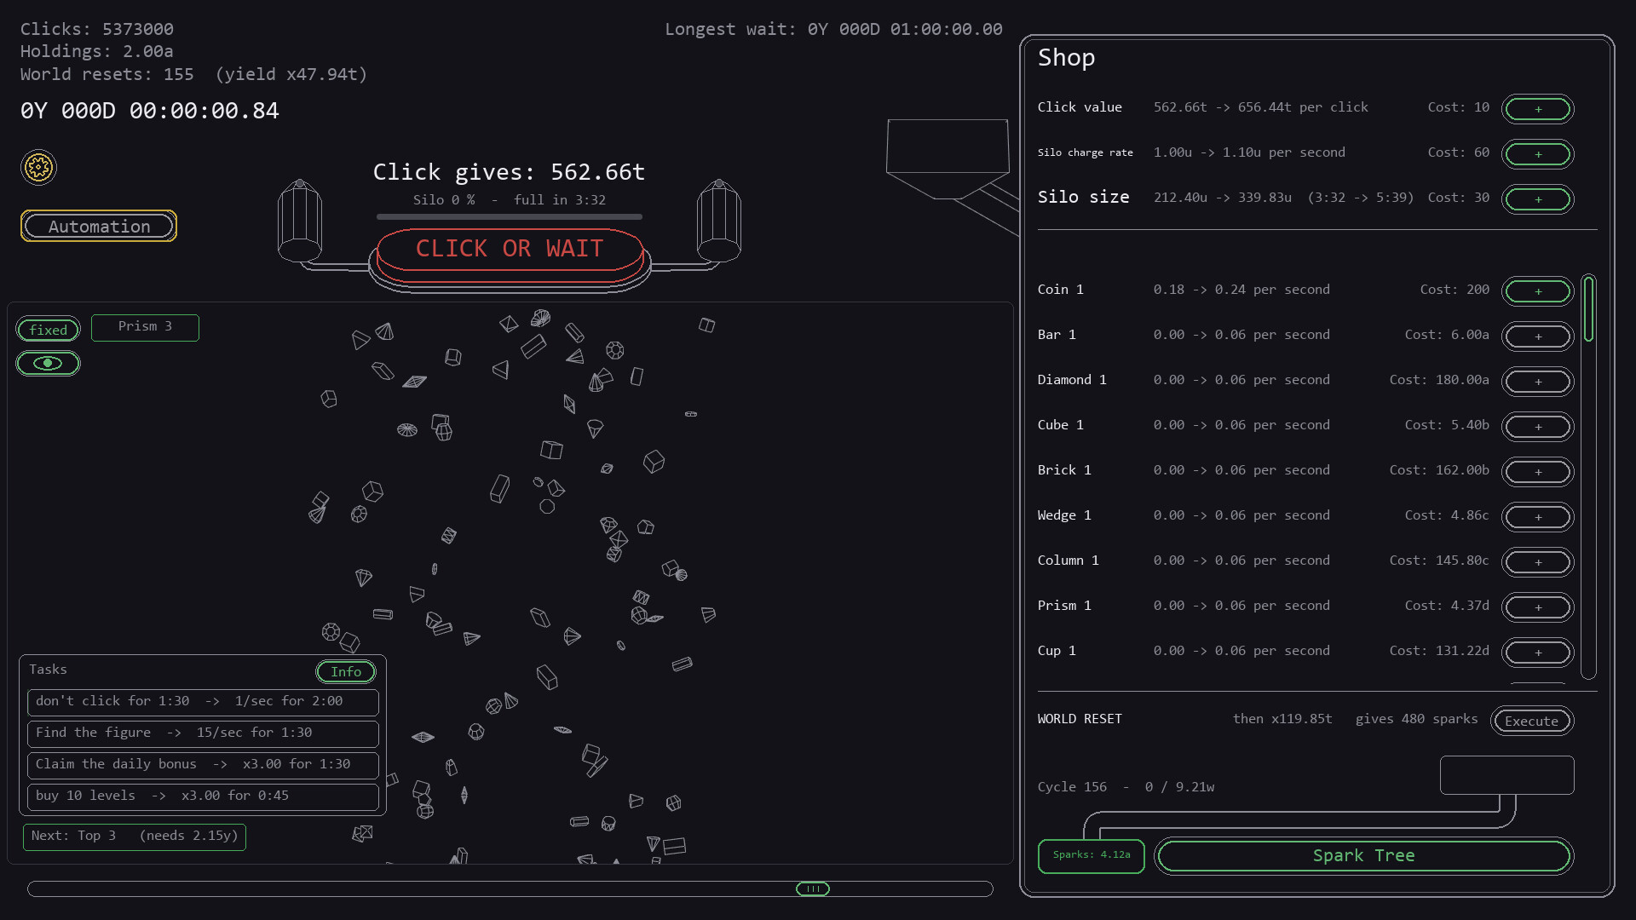Viewport: 1636px width, 920px height.
Task: Execute the World Reset
Action: 1531,721
